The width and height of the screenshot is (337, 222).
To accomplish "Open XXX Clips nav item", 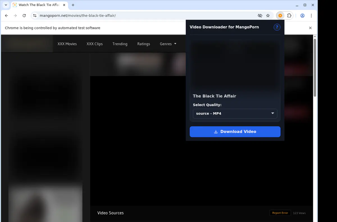I will tap(95, 44).
